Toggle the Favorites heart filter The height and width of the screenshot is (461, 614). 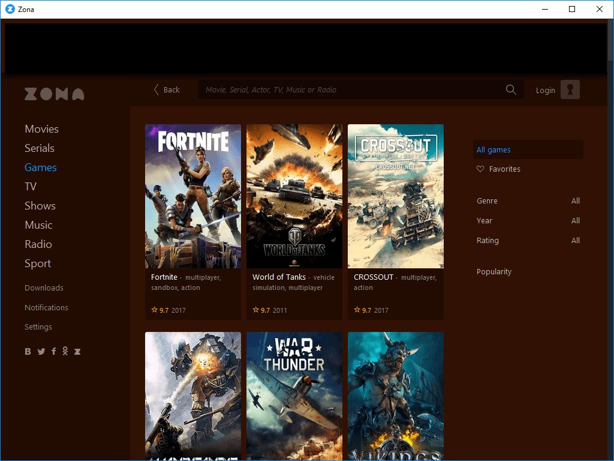(x=498, y=169)
